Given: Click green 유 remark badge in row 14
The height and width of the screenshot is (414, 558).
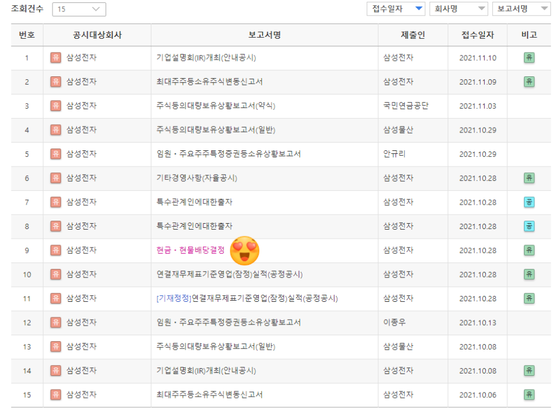Looking at the screenshot, I should [x=529, y=370].
